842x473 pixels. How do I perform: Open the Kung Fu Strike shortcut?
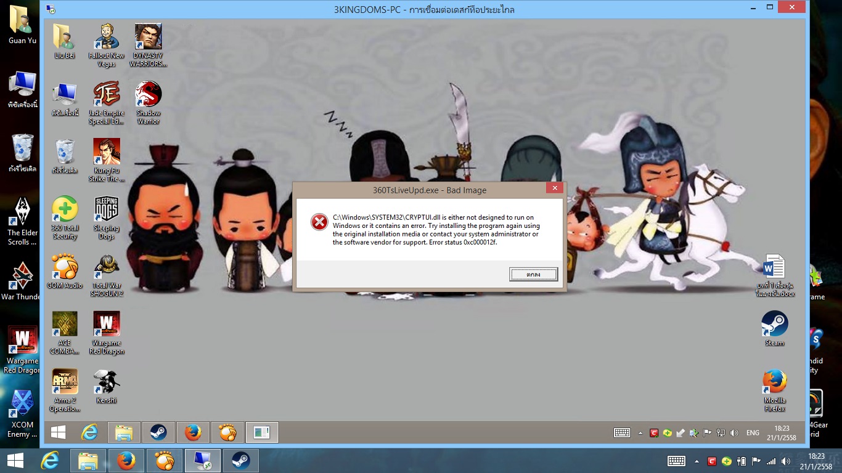point(107,160)
